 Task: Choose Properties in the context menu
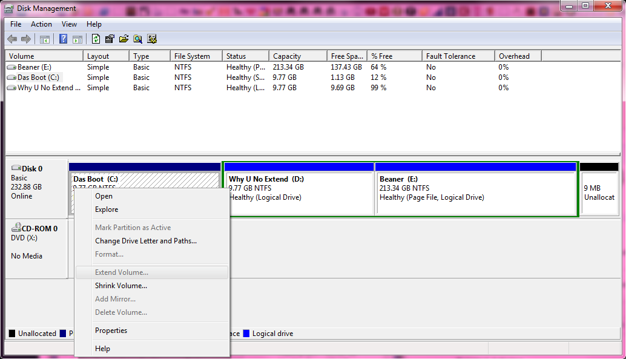point(111,331)
